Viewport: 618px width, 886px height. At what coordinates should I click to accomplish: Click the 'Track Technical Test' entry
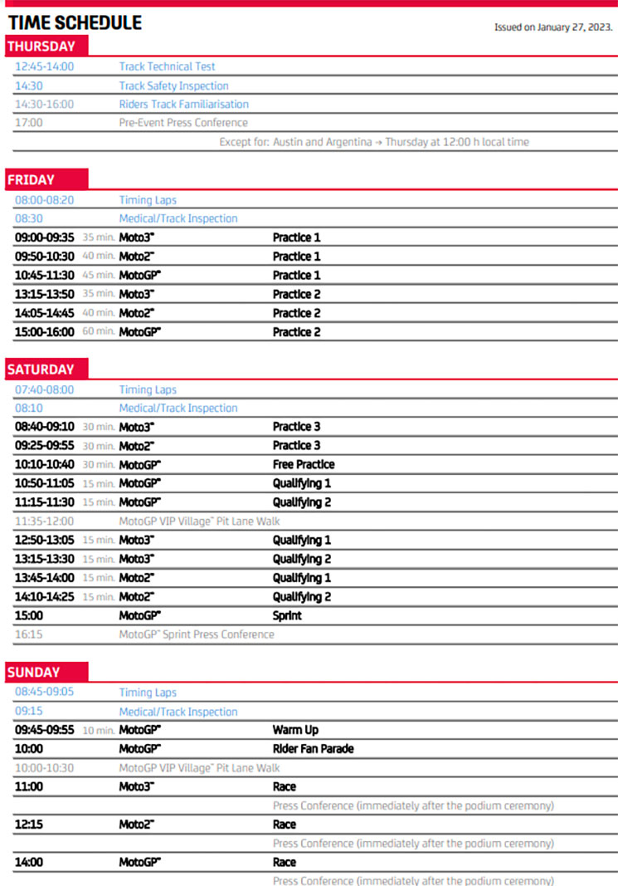tap(167, 66)
